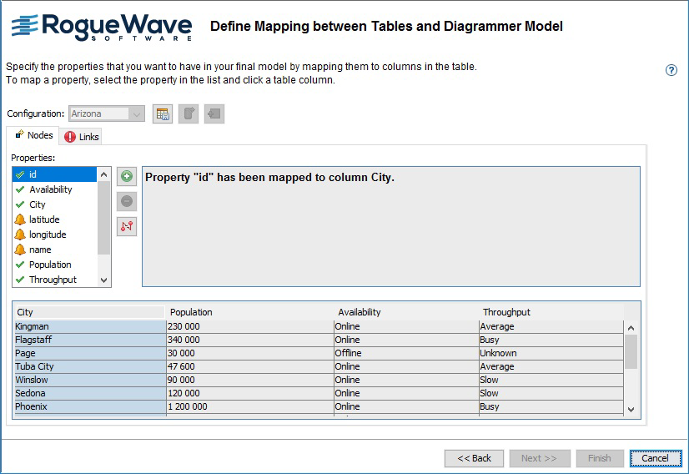
Task: Click the Throughput column header
Action: tap(506, 312)
